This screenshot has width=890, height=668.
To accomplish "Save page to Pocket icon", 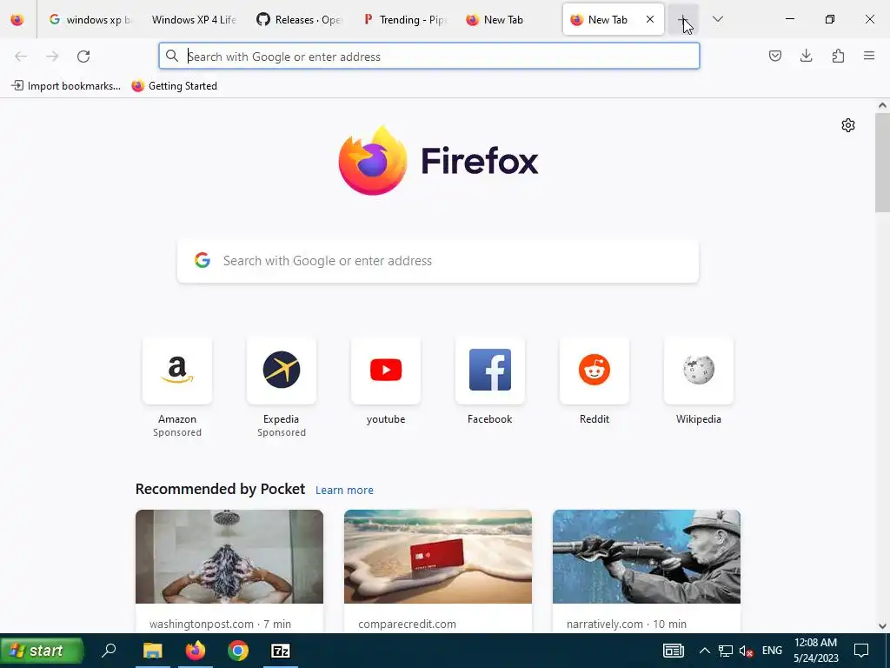I will [x=774, y=56].
